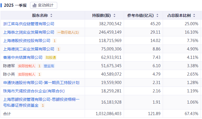
Task: Open 上海德殷投资控股有限公司 link
Action: click(x=27, y=41)
